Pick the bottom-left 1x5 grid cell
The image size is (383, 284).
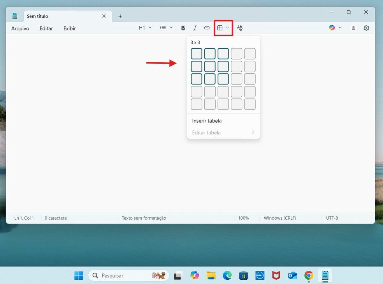197,104
